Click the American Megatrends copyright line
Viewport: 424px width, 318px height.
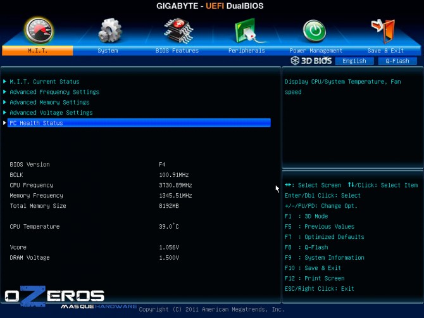tap(211, 309)
